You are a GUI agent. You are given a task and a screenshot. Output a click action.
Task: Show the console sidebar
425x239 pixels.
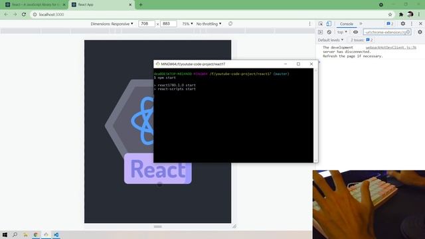pyautogui.click(x=320, y=32)
